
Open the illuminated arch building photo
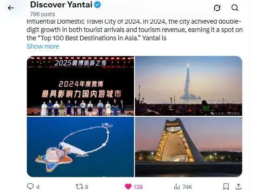point(189,147)
